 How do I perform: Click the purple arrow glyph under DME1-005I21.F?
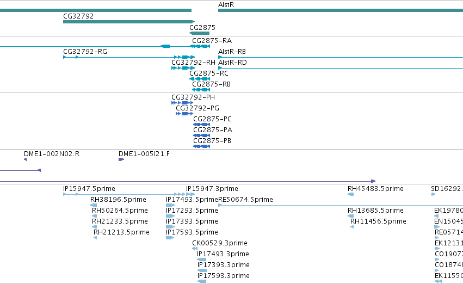(121, 159)
